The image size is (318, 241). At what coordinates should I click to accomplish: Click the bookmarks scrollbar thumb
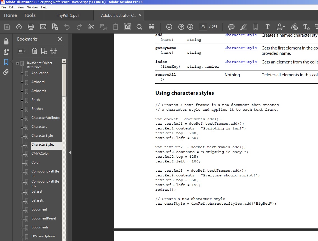pos(64,80)
